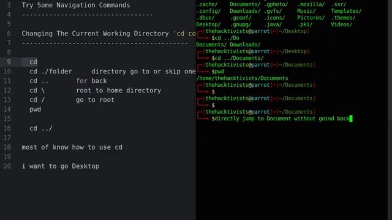Click '.mozilla/' in terminal listing
The height and width of the screenshot is (220, 392).
311,4
